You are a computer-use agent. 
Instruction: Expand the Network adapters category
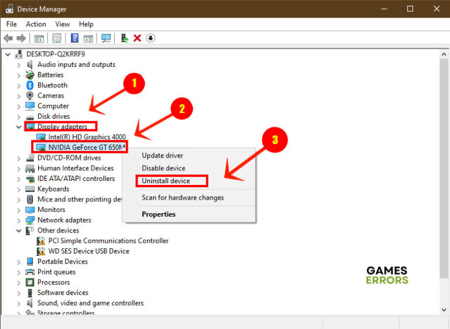click(x=19, y=220)
